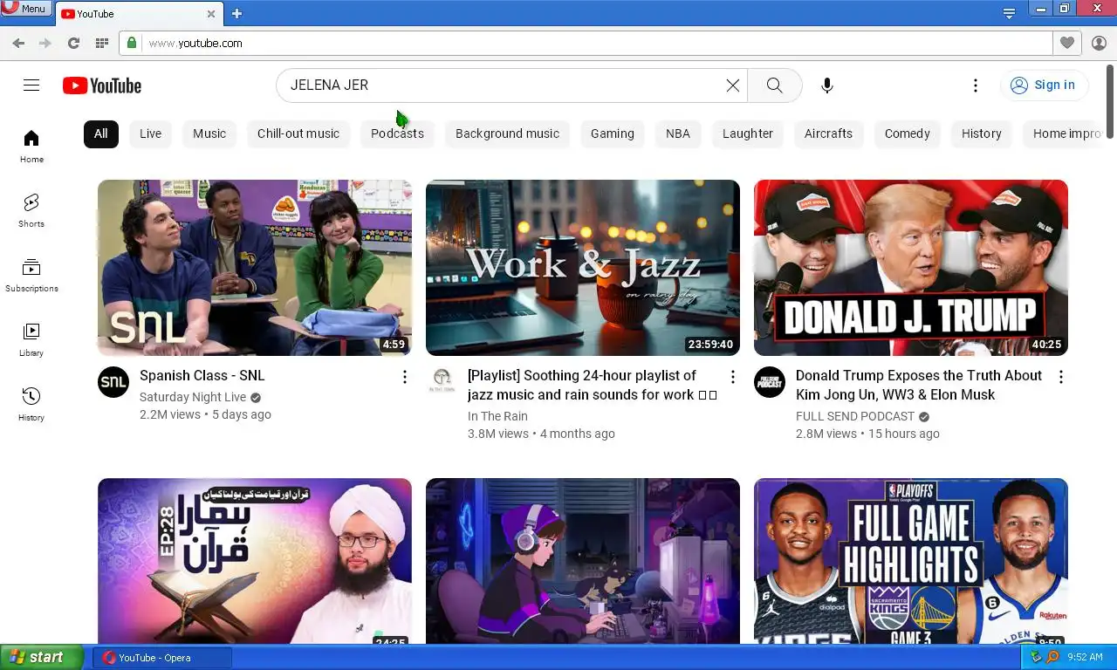This screenshot has height=670, width=1117.
Task: Add page to bookmarks heart icon
Action: pyautogui.click(x=1067, y=43)
